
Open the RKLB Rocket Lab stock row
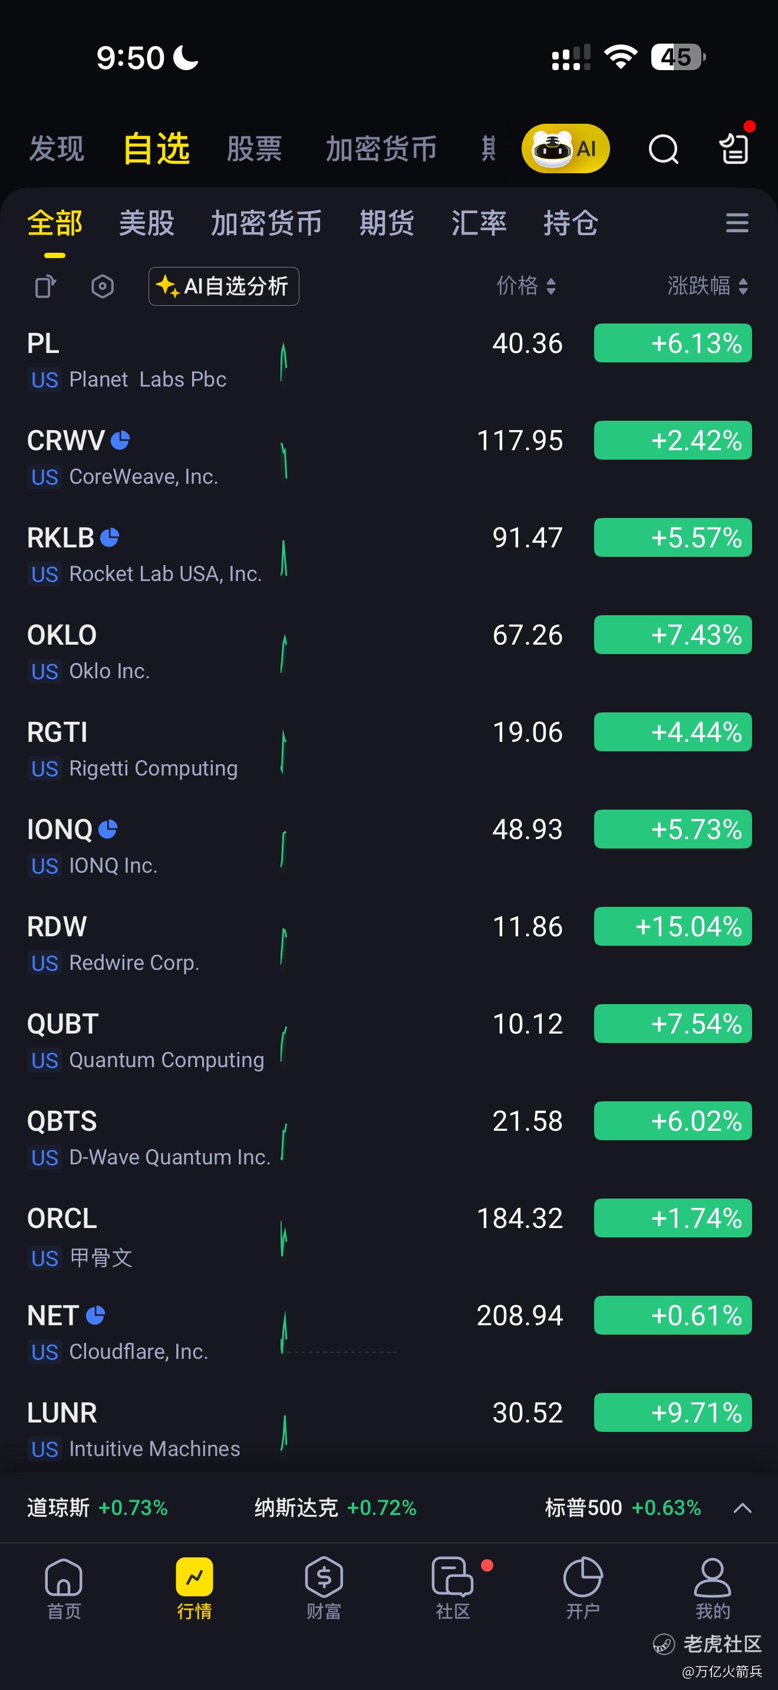[197, 554]
